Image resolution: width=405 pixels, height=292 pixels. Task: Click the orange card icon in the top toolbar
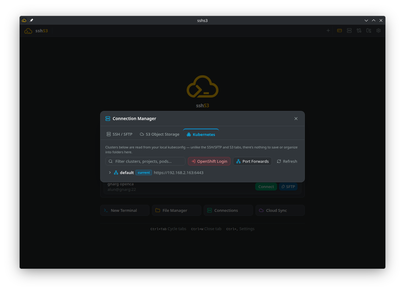click(x=340, y=30)
